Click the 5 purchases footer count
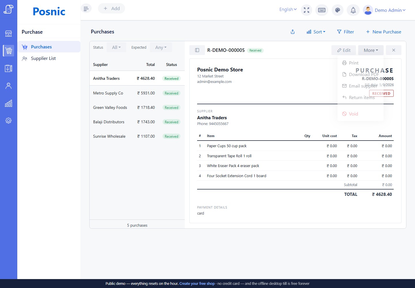The image size is (415, 288). point(137,225)
